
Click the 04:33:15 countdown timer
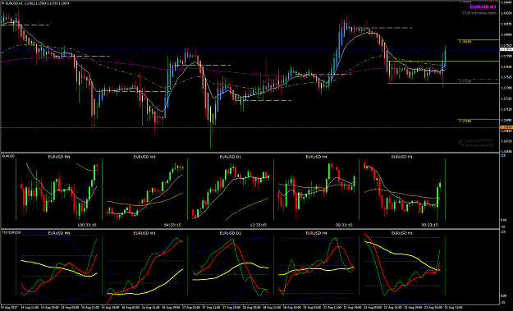pos(172,225)
